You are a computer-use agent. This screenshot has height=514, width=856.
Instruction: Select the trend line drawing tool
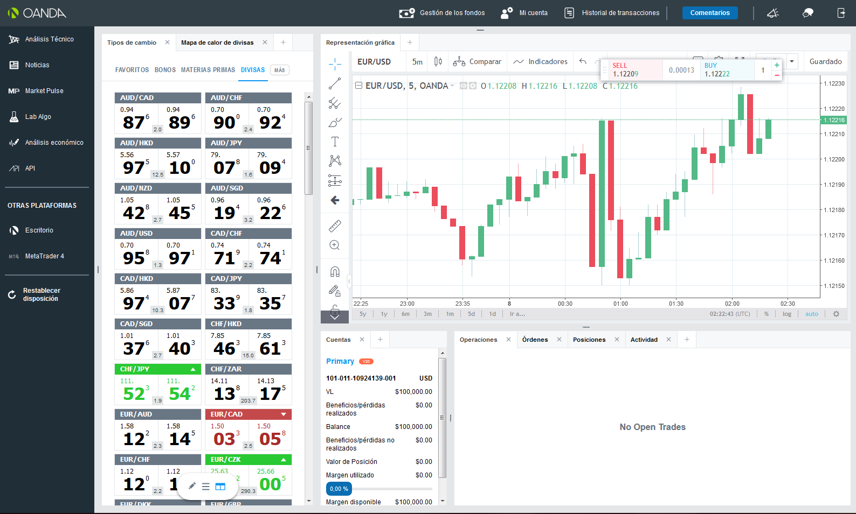[x=335, y=83]
